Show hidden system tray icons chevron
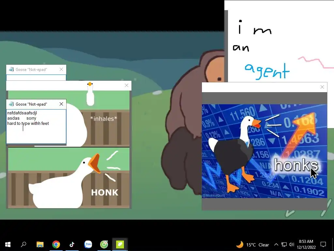The height and width of the screenshot is (251, 334). (x=276, y=244)
